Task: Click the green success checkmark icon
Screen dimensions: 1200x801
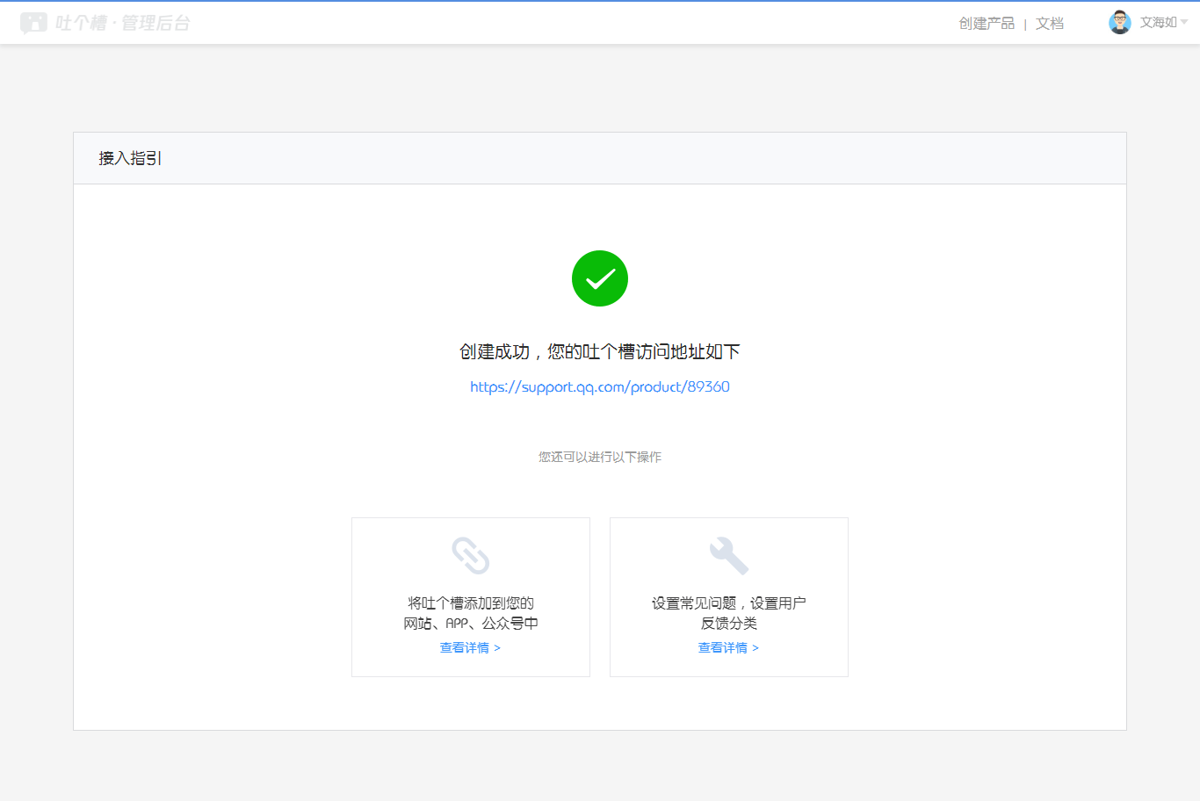Action: [600, 278]
